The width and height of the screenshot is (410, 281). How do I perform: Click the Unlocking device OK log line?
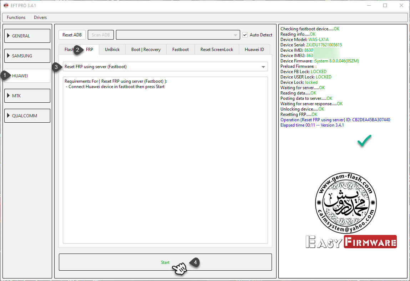click(x=302, y=109)
